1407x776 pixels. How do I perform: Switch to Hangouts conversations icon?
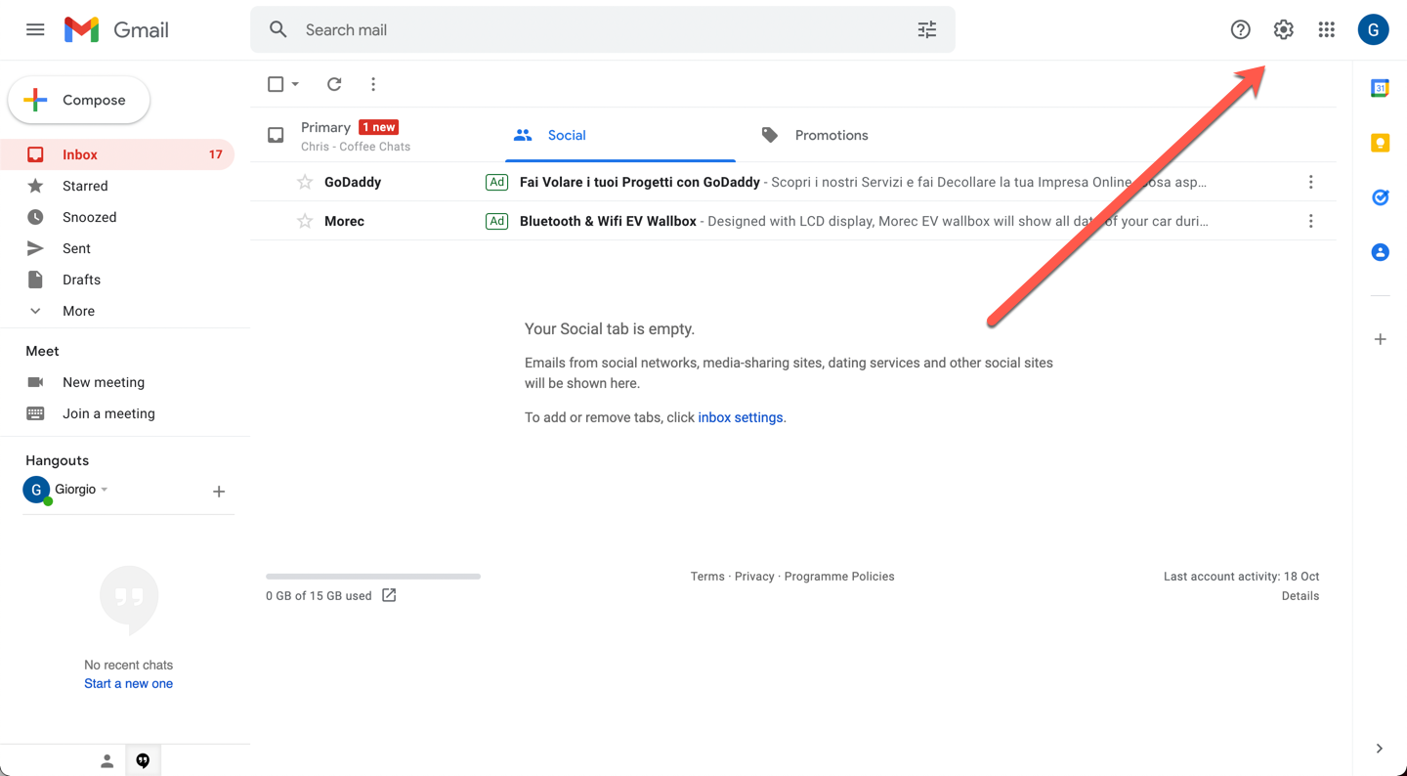[143, 761]
